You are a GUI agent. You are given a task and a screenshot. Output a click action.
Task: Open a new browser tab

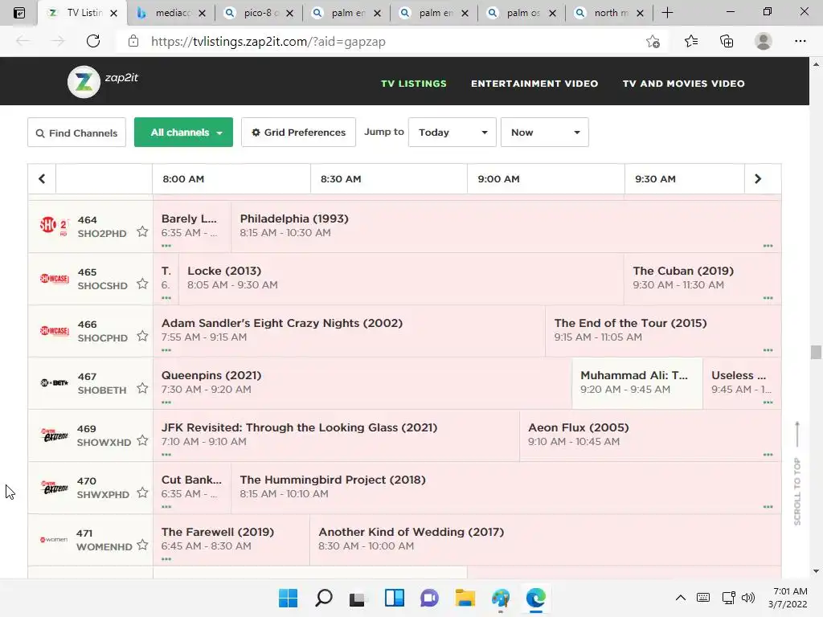667,13
